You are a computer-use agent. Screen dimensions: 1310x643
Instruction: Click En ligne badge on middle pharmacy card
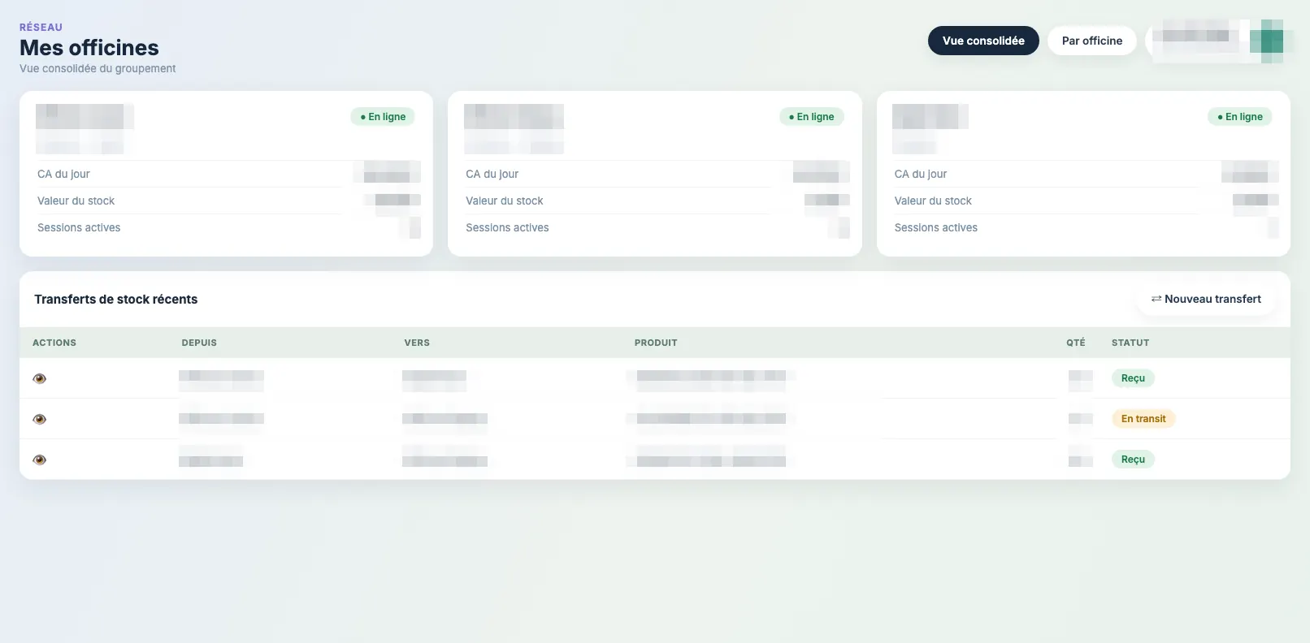[811, 117]
